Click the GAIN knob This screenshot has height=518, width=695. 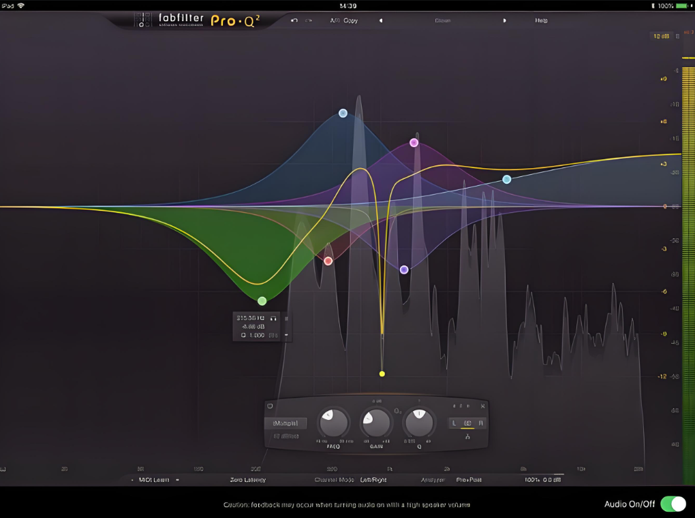coord(376,423)
